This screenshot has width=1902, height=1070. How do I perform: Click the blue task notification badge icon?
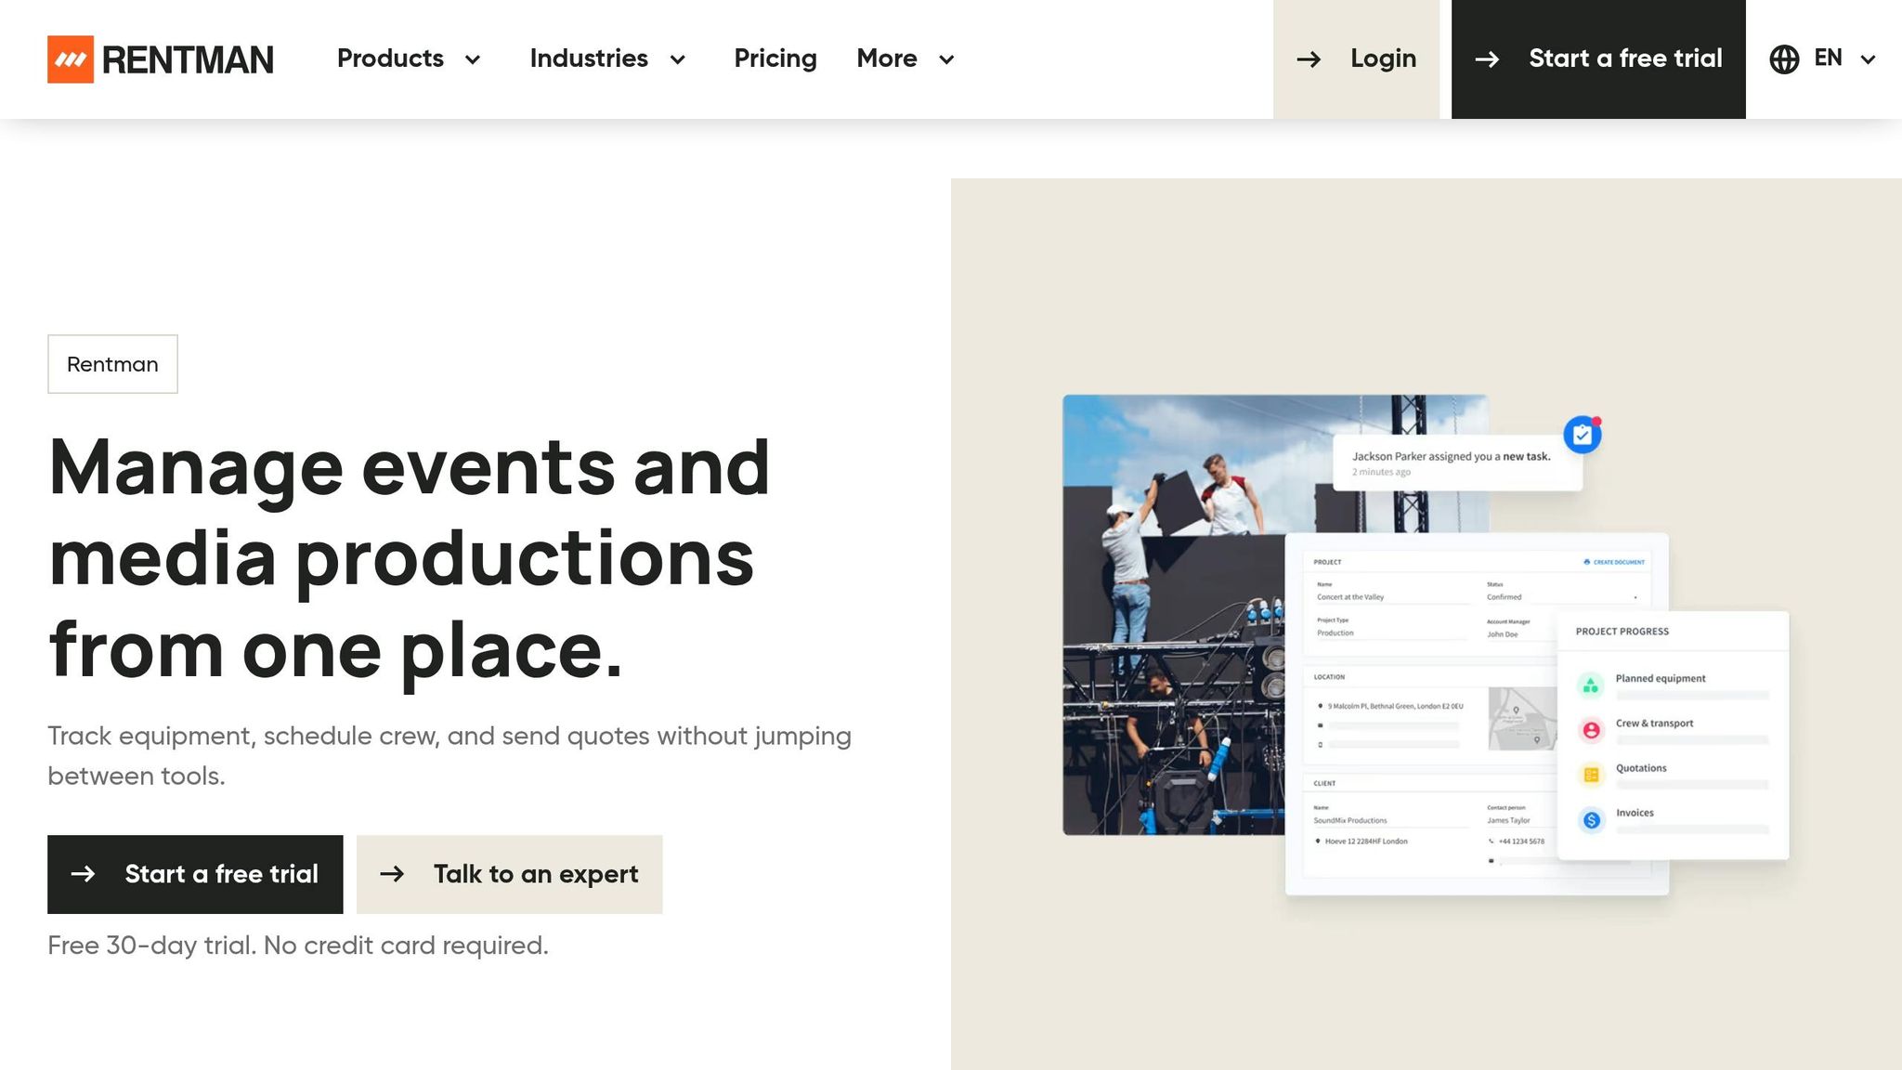coord(1583,435)
